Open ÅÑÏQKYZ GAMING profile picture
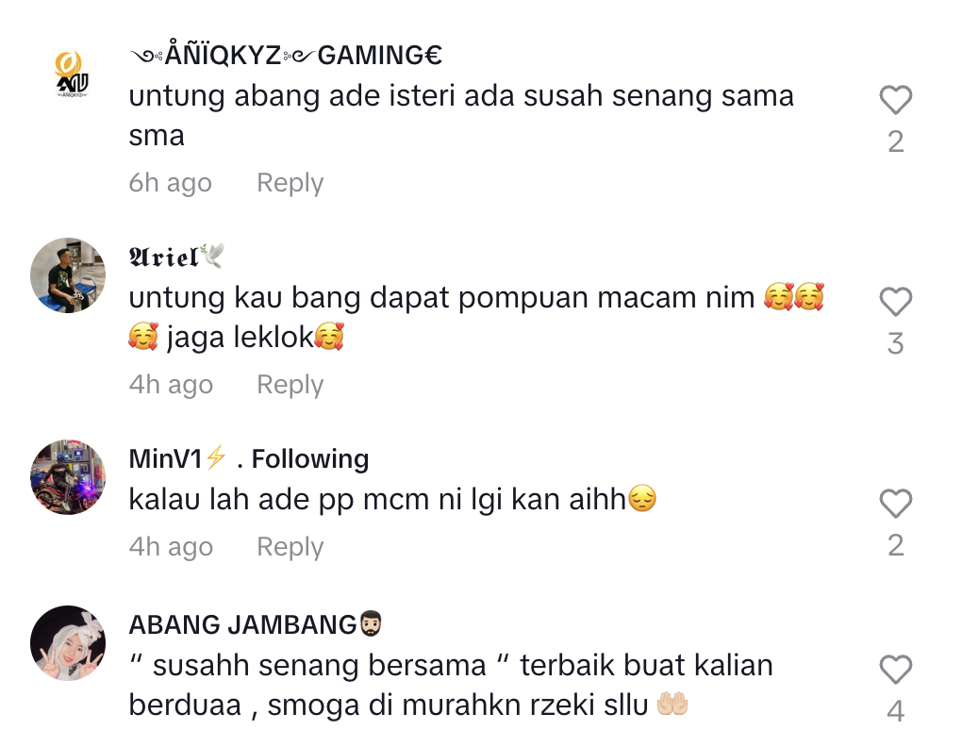 coord(72,74)
